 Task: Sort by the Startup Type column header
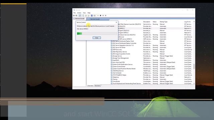164,22
